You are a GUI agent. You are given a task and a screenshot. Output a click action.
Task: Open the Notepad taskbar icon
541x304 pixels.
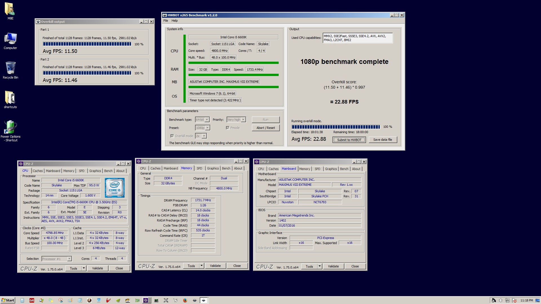80,300
